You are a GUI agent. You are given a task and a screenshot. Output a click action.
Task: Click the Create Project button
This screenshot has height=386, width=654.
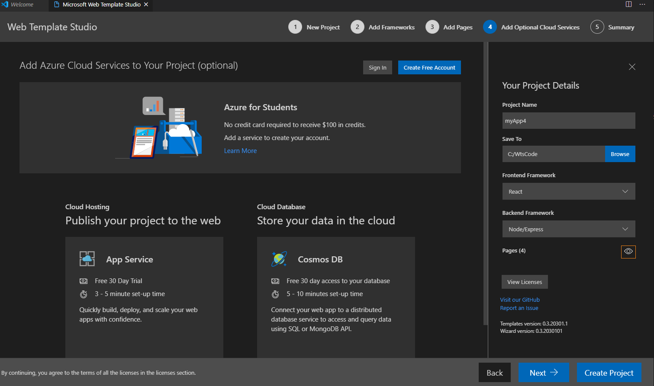pos(609,373)
